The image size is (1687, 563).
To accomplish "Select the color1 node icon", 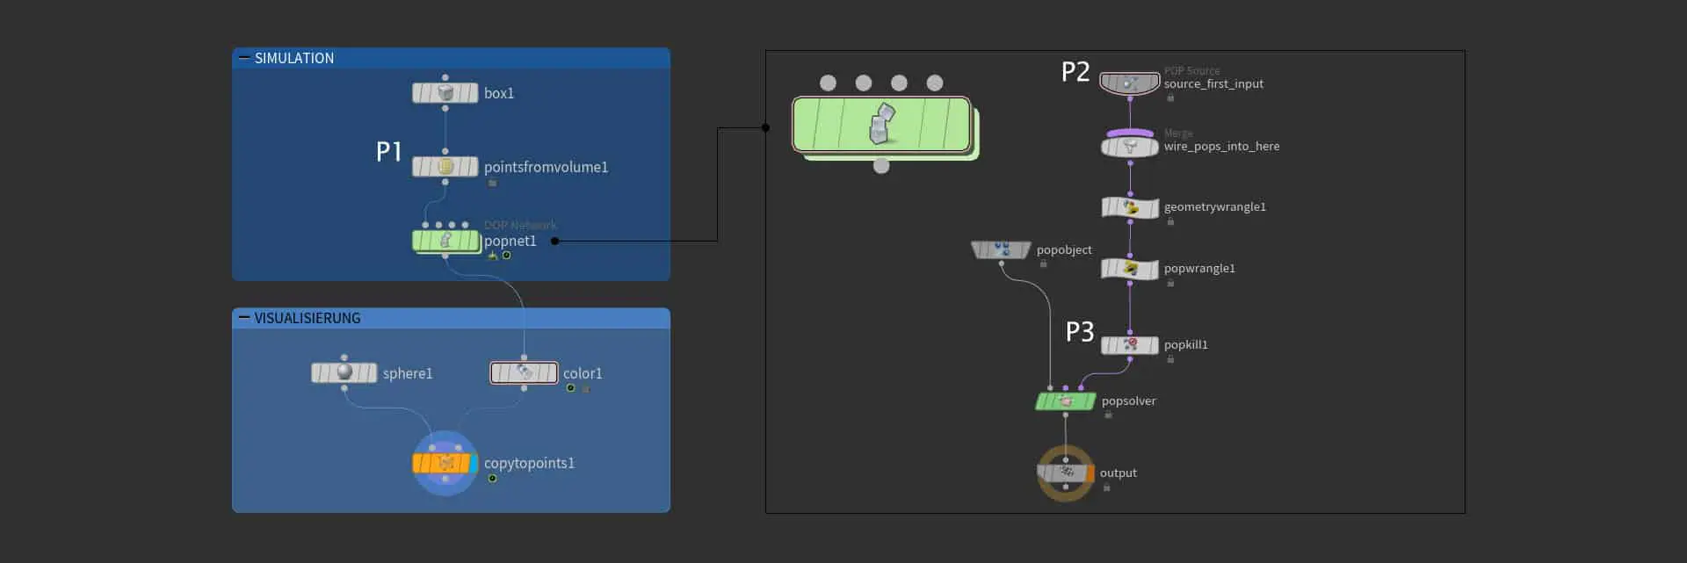I will [x=524, y=373].
